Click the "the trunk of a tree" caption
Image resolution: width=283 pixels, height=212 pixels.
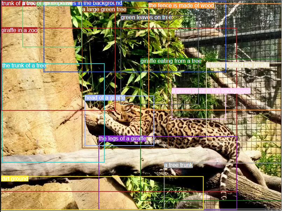click(x=25, y=65)
